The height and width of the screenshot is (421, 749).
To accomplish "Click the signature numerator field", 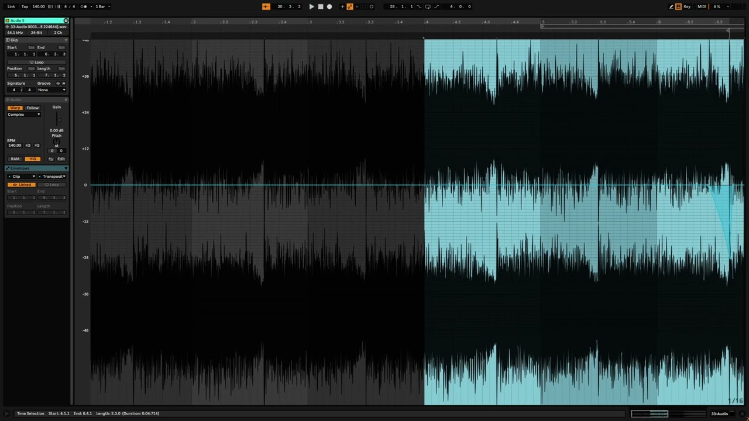I will point(14,90).
